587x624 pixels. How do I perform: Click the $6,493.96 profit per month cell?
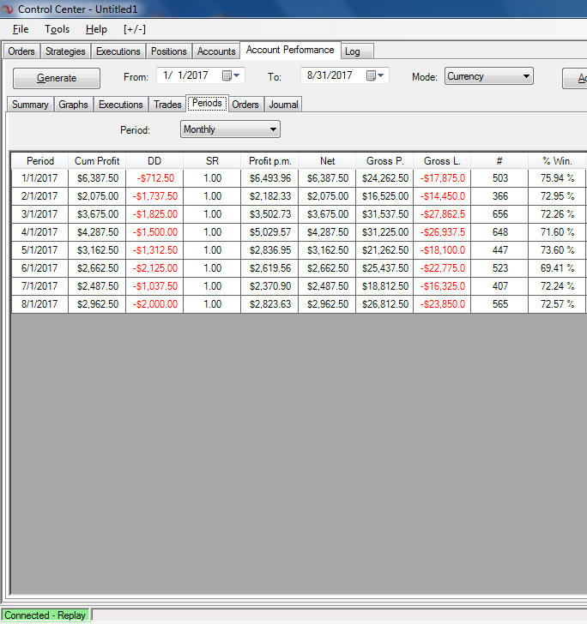pyautogui.click(x=269, y=178)
